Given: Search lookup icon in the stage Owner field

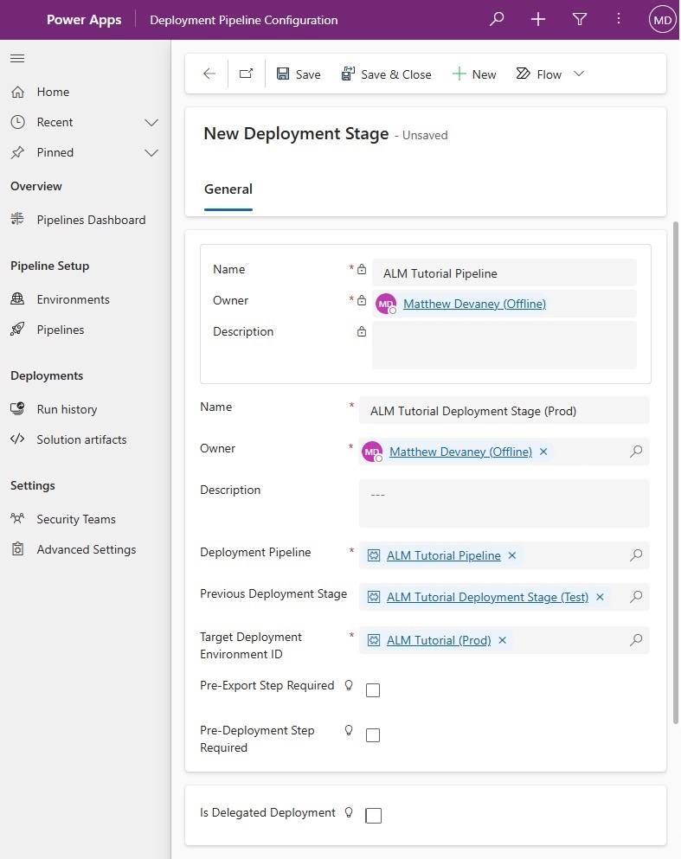Looking at the screenshot, I should (x=635, y=452).
